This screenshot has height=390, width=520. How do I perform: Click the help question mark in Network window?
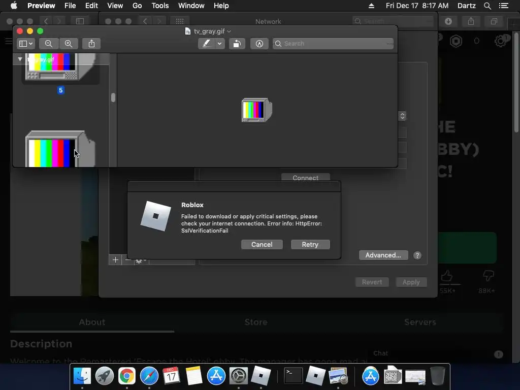pos(417,255)
